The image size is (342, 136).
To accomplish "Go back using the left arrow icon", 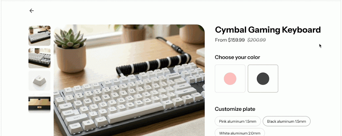I will (x=32, y=11).
